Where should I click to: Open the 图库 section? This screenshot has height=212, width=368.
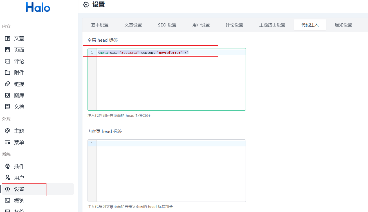(x=19, y=95)
